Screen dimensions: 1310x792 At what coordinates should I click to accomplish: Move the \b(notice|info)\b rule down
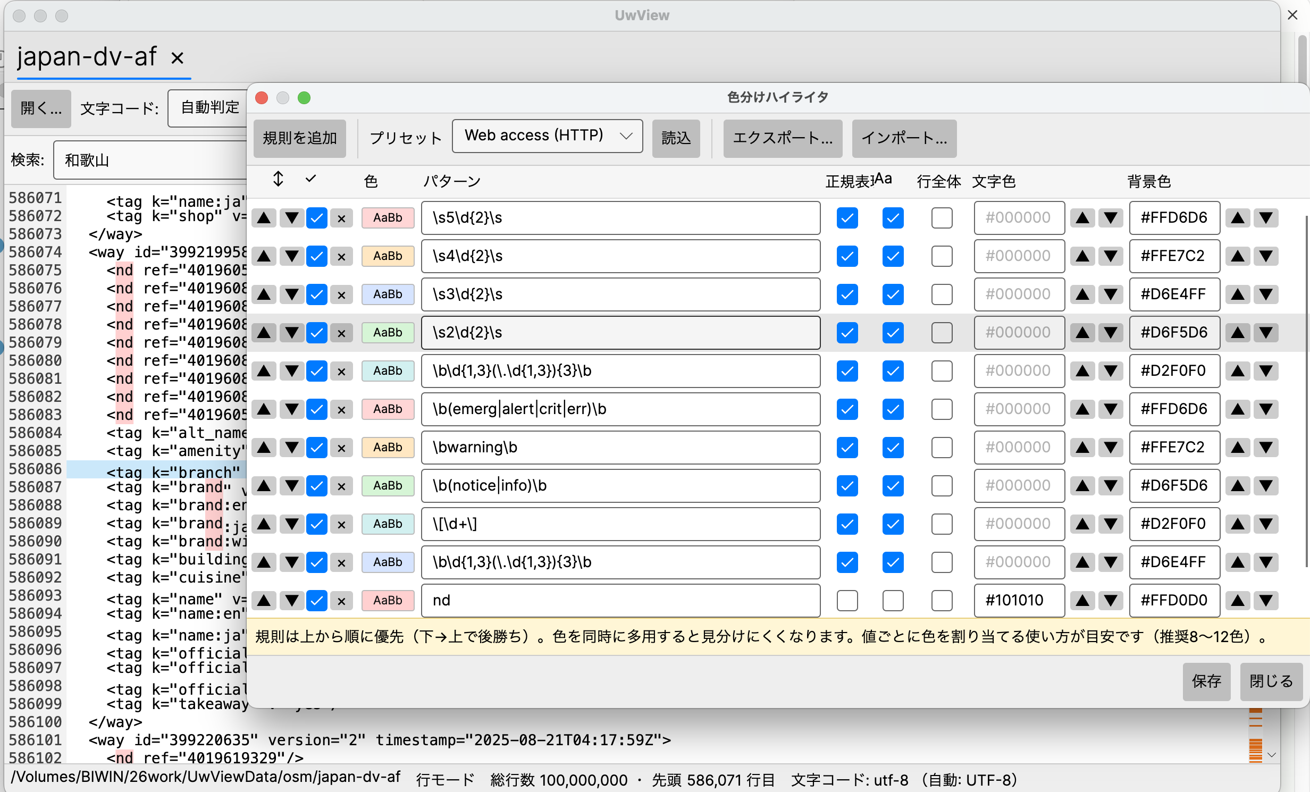click(x=292, y=486)
